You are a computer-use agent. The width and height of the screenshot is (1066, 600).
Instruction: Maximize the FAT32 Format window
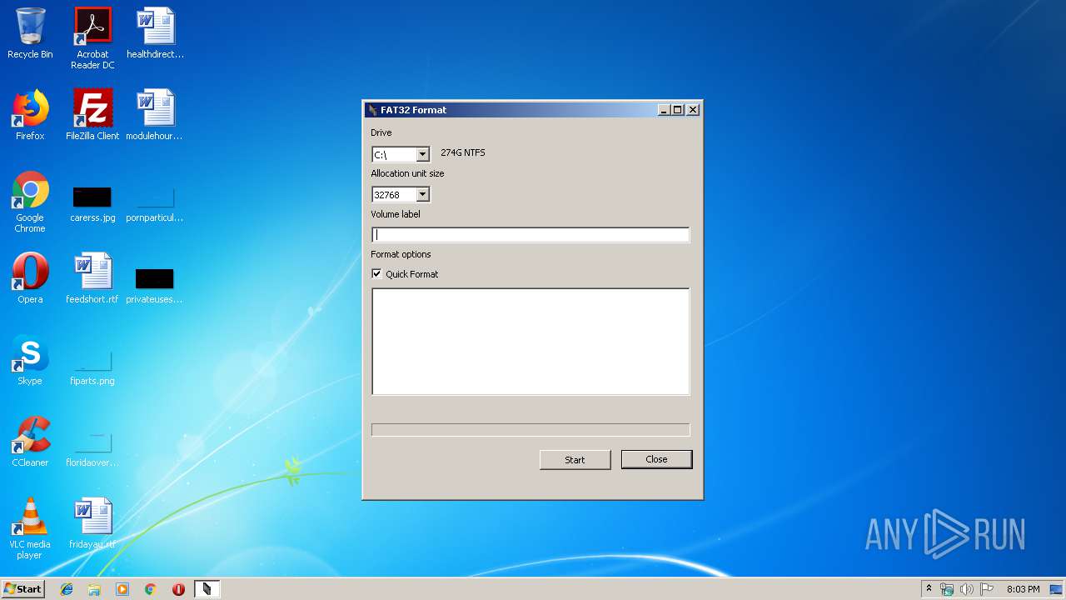click(678, 110)
